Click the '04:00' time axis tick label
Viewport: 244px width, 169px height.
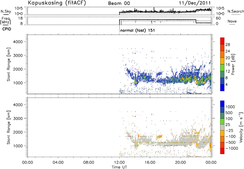(x=58, y=163)
